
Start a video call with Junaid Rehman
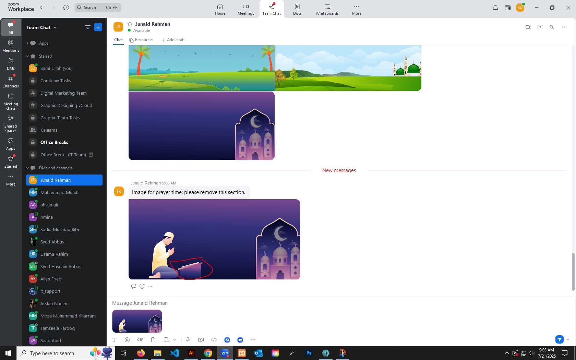pyautogui.click(x=528, y=27)
